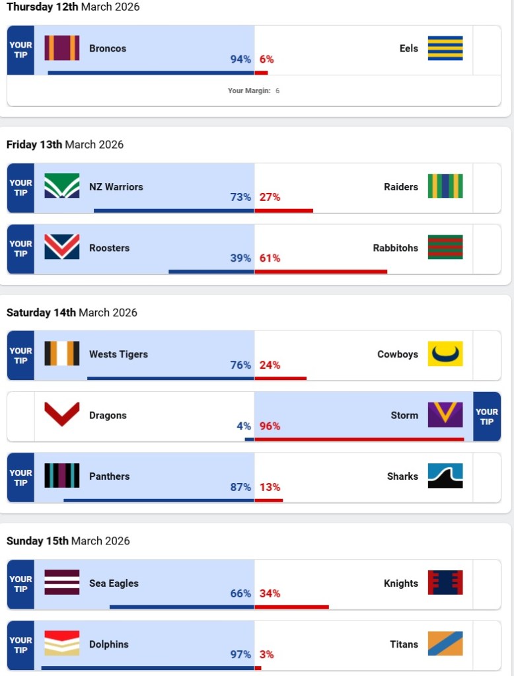The width and height of the screenshot is (514, 676).
Task: Click the Knights team jersey icon
Action: click(445, 583)
